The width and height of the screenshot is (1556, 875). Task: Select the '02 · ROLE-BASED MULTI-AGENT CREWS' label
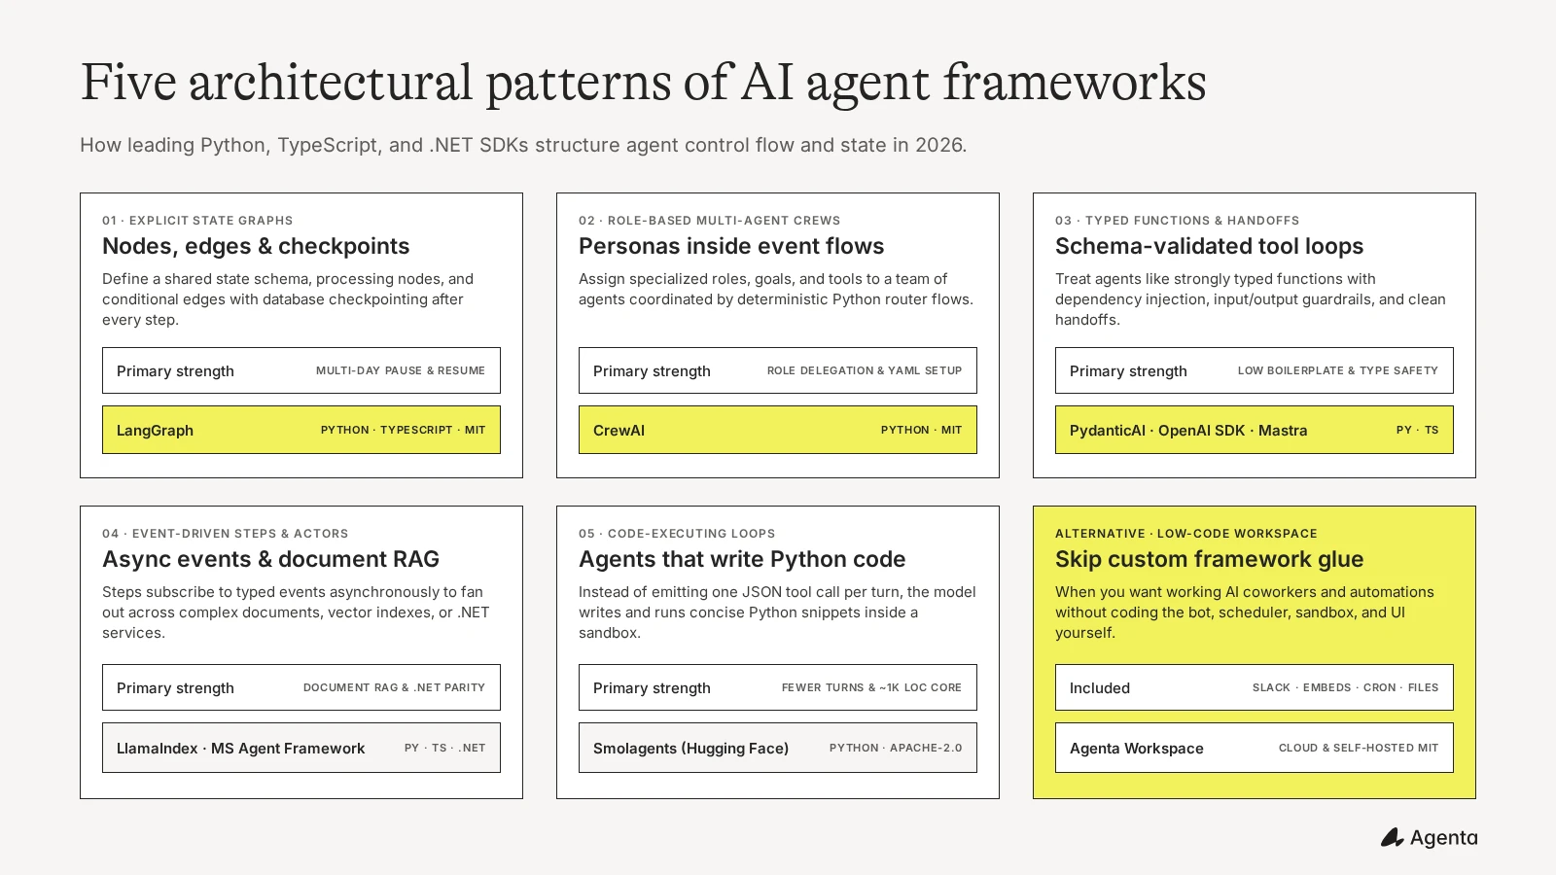pyautogui.click(x=710, y=221)
